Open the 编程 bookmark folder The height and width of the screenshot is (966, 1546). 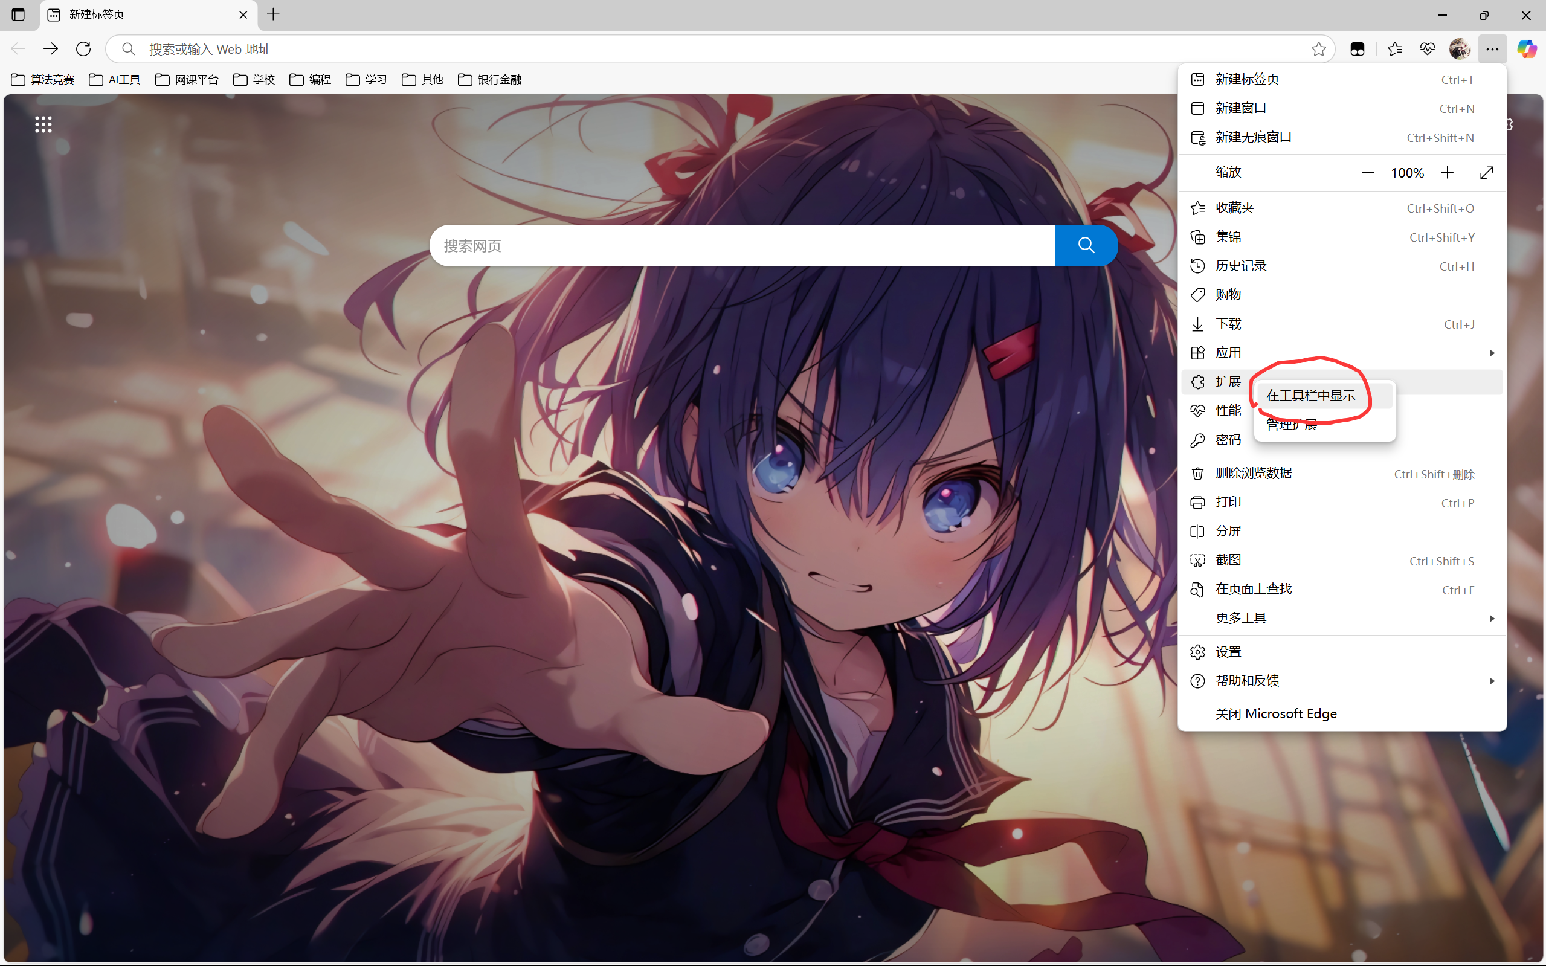tap(311, 79)
